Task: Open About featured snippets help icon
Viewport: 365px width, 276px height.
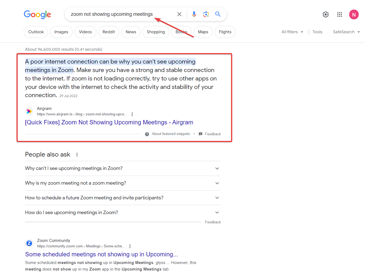Action: pyautogui.click(x=147, y=134)
